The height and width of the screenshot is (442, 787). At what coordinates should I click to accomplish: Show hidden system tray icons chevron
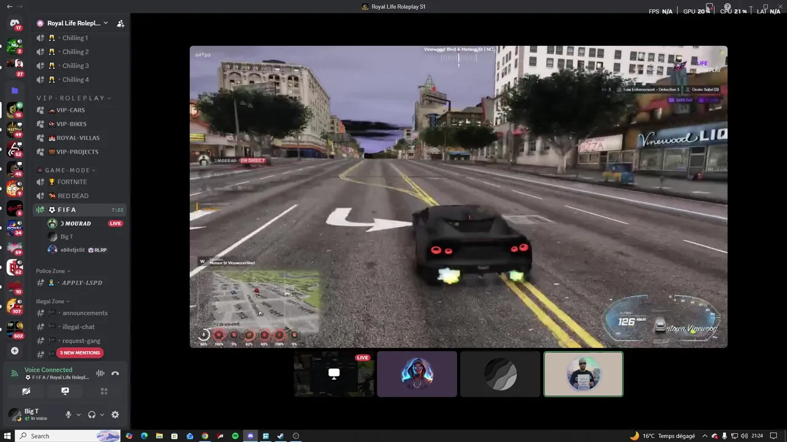[x=705, y=436]
